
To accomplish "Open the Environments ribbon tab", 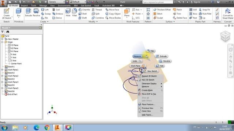I will (64, 5).
